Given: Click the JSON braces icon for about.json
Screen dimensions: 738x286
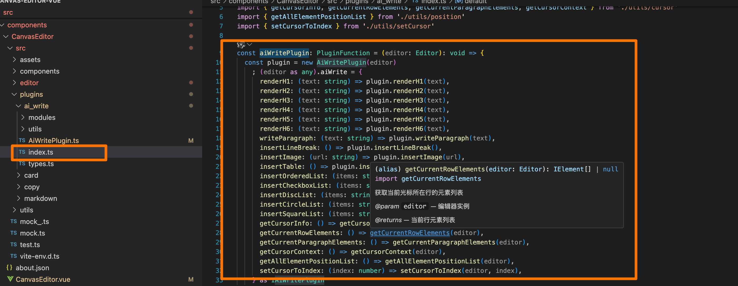Looking at the screenshot, I should (9, 268).
